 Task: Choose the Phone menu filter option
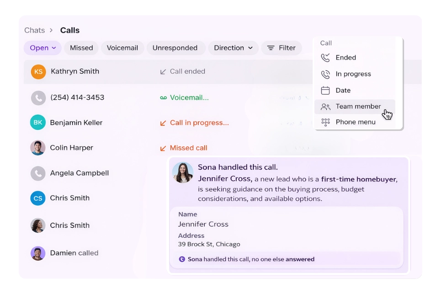(355, 122)
